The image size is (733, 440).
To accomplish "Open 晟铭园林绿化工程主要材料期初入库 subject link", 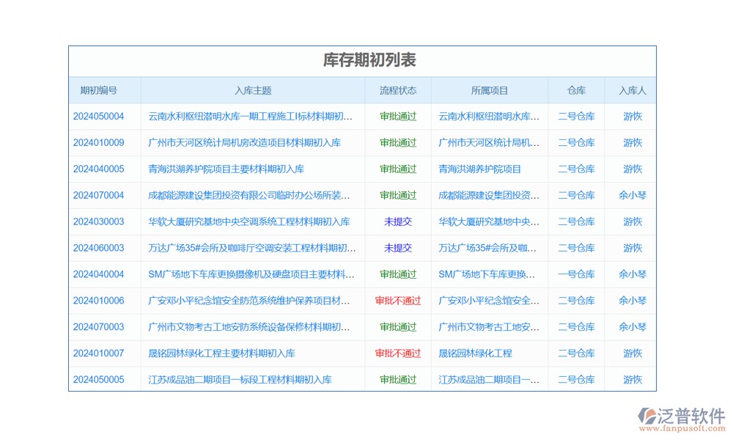I will pyautogui.click(x=221, y=353).
